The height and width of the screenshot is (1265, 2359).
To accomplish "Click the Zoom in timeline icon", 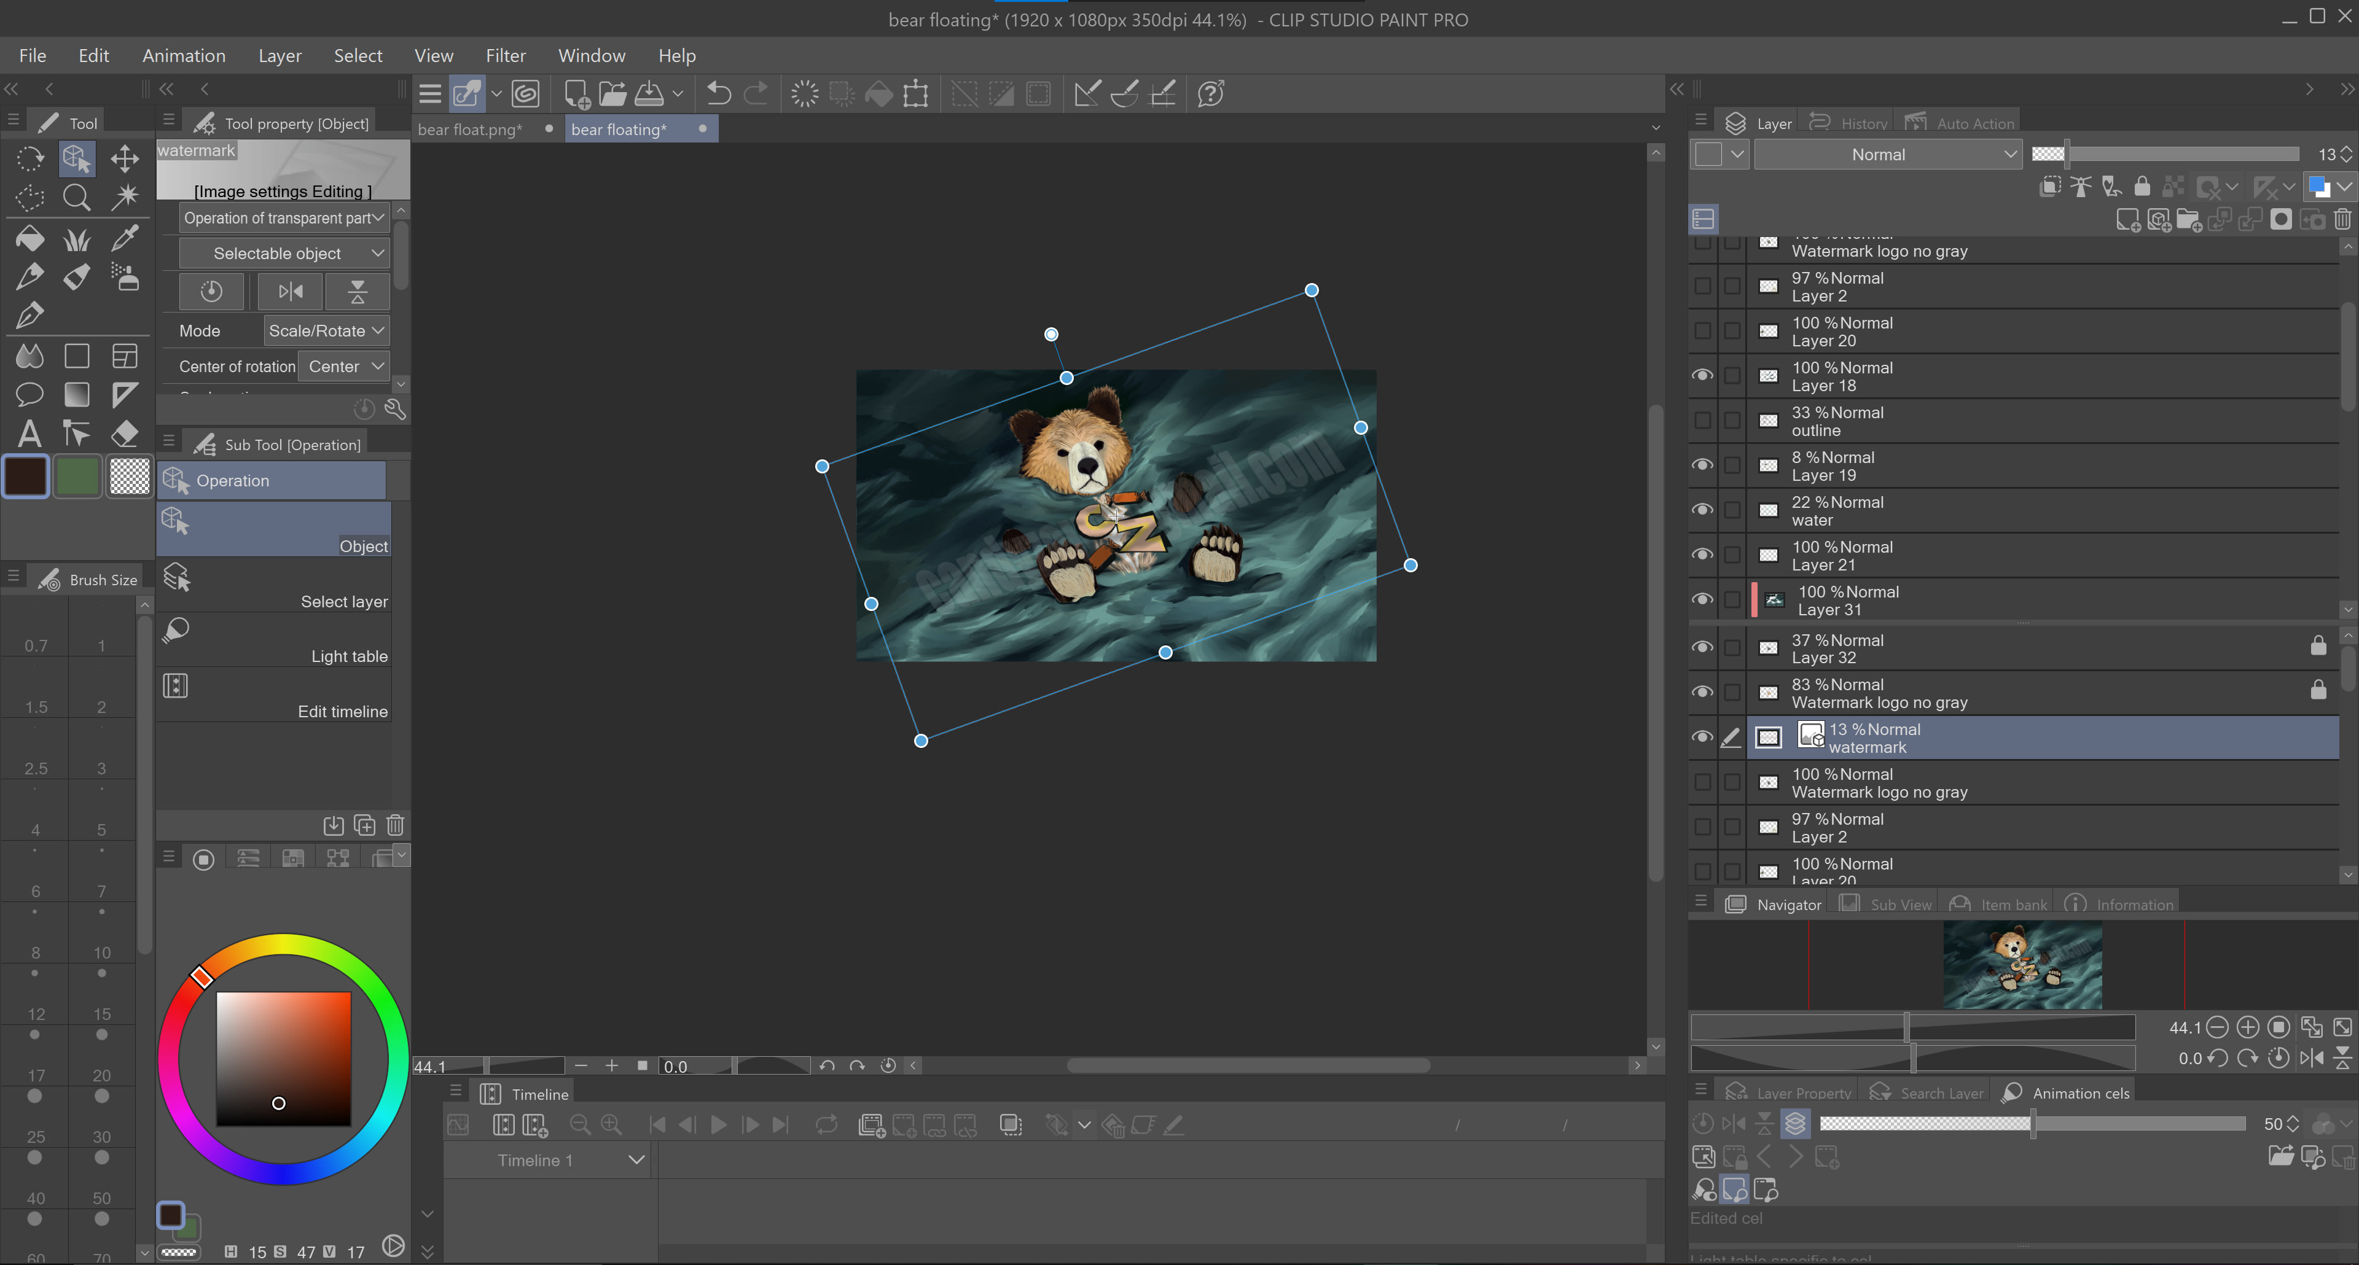I will [611, 1125].
